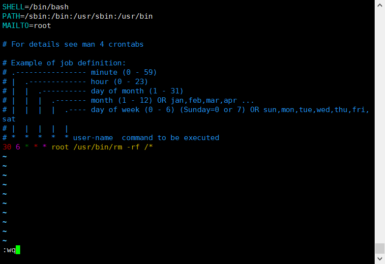Screen dimensions: 385x264
Task: Click the empty scrollbar track above the thumb
Action: click(x=380, y=126)
